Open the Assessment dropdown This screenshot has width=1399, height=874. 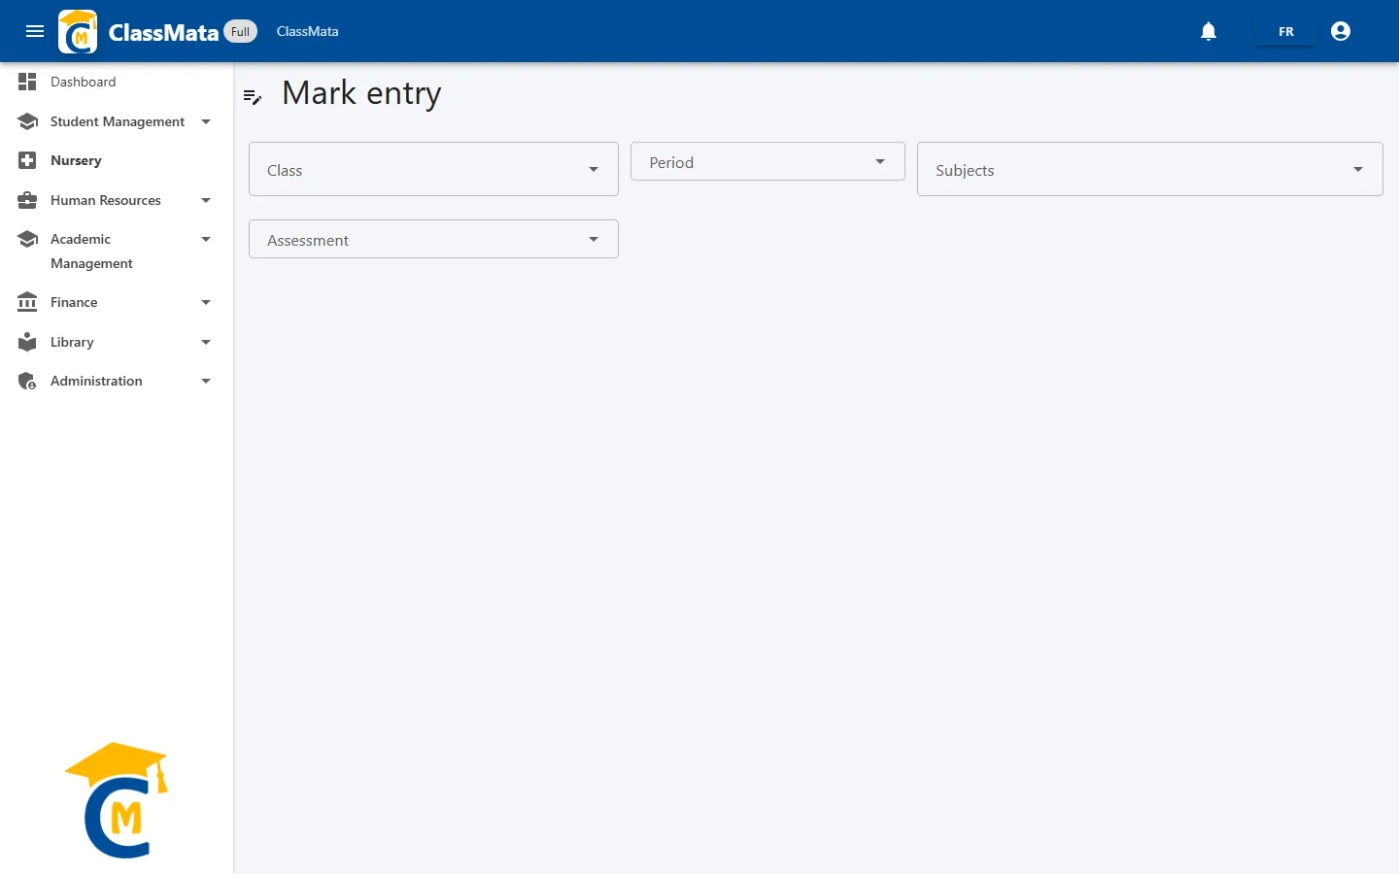[433, 239]
